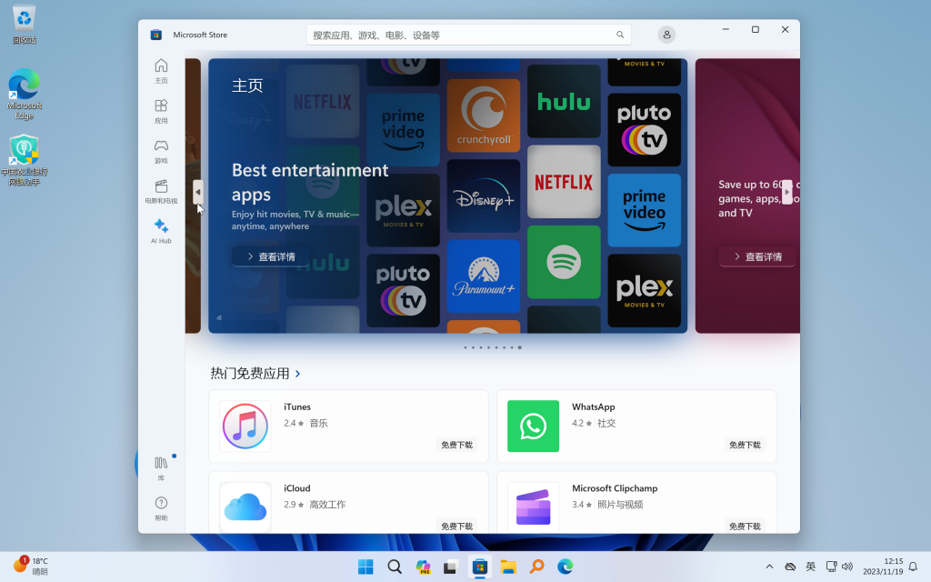The image size is (931, 582).
Task: Open the 游戏 games section in sidebar
Action: (x=161, y=151)
